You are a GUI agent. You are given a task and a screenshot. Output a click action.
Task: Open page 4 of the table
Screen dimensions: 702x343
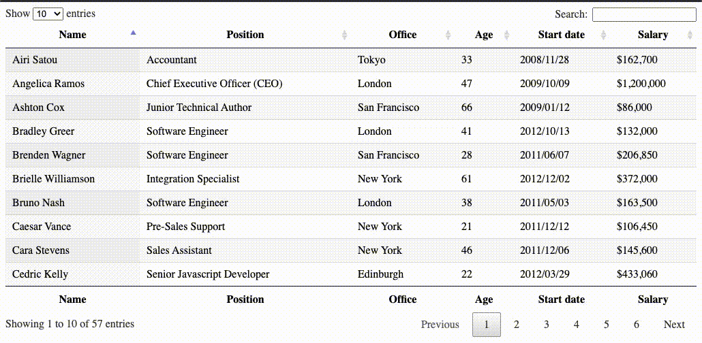click(x=577, y=325)
